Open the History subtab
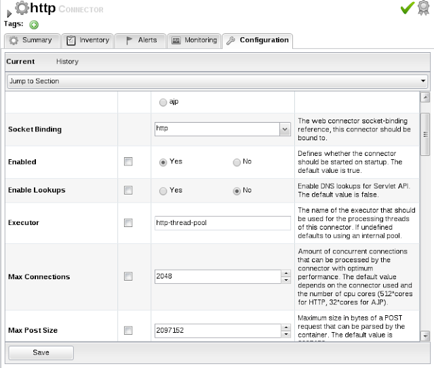 pyautogui.click(x=67, y=62)
